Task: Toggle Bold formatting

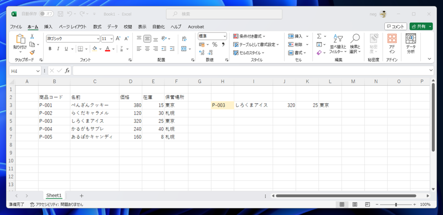Action: point(50,49)
